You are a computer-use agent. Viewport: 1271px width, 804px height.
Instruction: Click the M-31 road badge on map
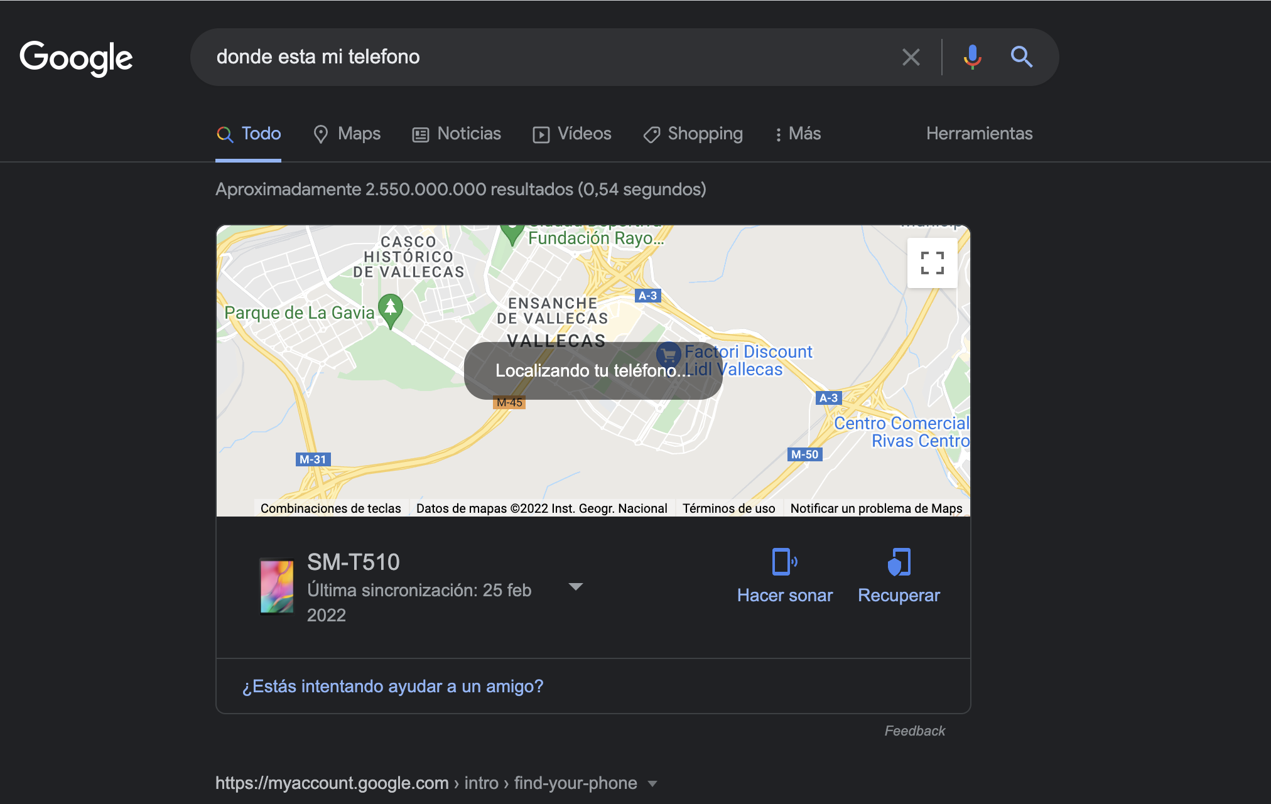(313, 459)
